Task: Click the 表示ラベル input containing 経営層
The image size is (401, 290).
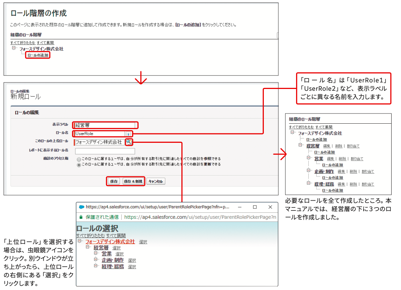Action: (105, 125)
